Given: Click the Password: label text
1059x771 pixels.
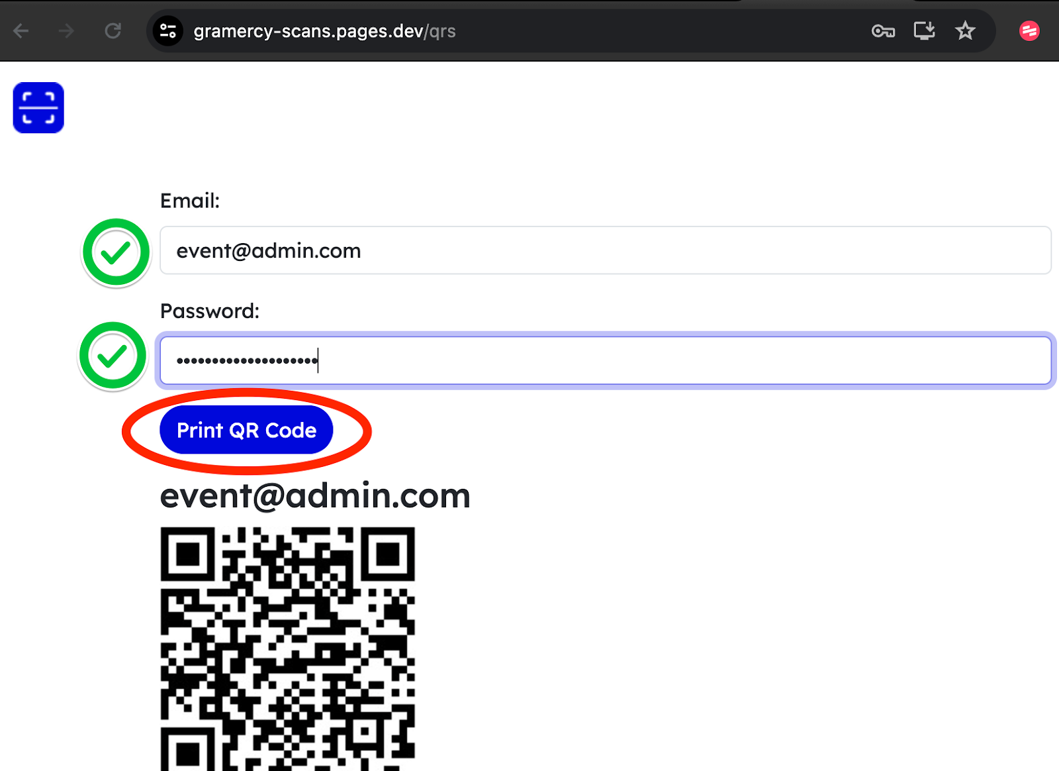Looking at the screenshot, I should point(210,311).
